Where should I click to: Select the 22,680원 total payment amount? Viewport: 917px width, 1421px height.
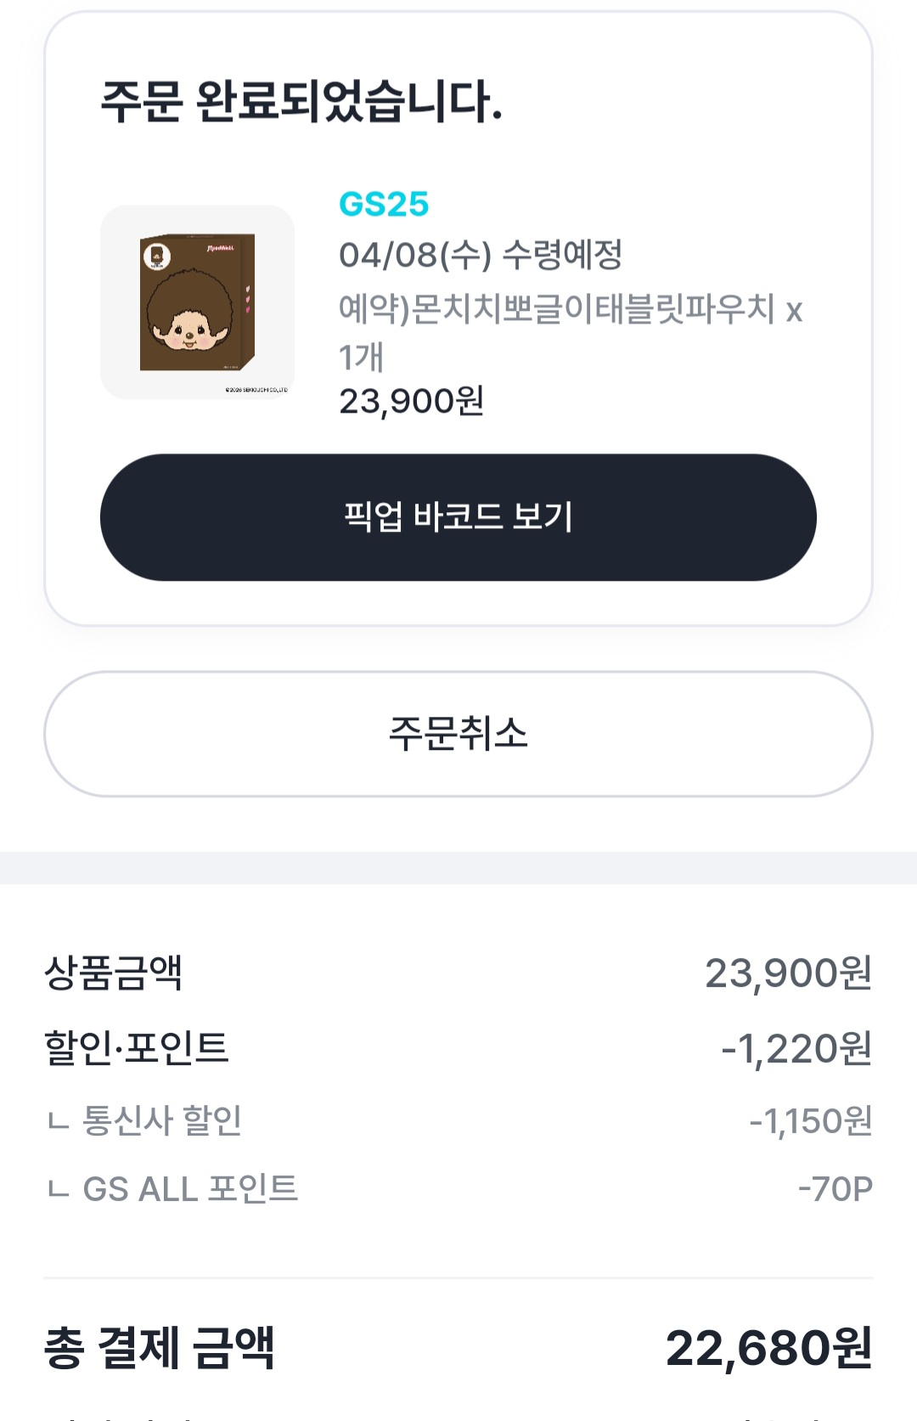(x=768, y=1348)
